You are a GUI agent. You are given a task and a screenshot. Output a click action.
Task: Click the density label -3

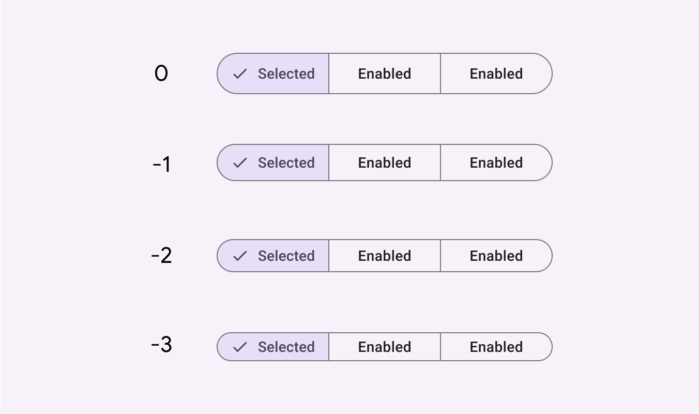pos(161,345)
